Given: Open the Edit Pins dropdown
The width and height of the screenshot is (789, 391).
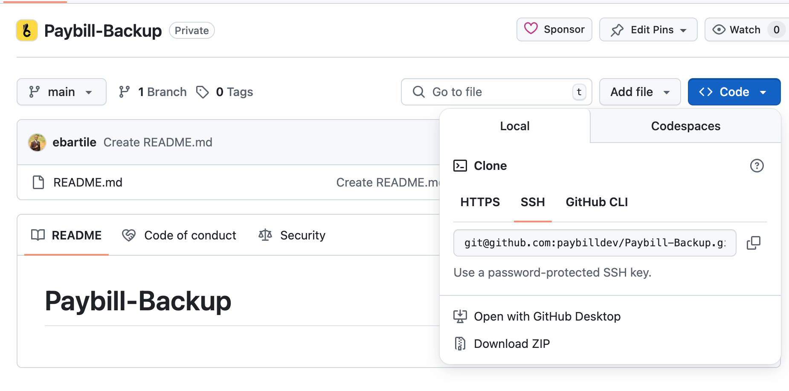Looking at the screenshot, I should [648, 29].
